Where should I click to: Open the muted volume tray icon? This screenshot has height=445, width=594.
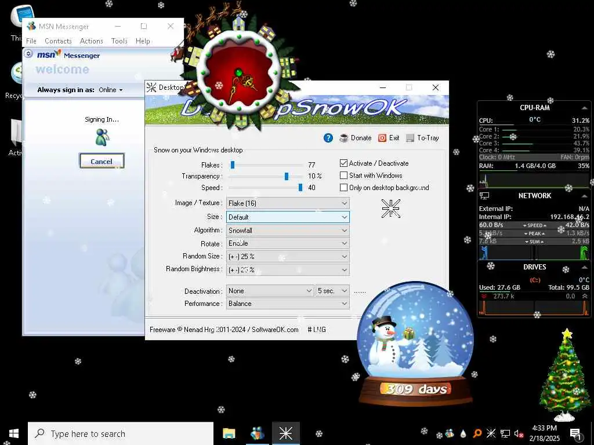coord(519,433)
